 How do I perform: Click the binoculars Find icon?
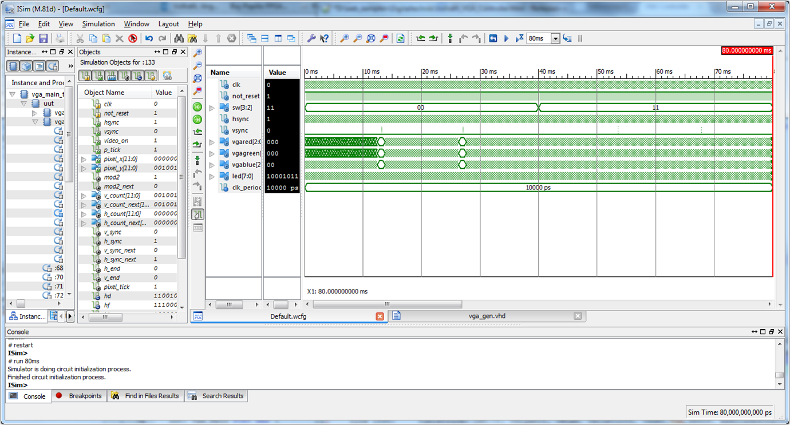(179, 38)
